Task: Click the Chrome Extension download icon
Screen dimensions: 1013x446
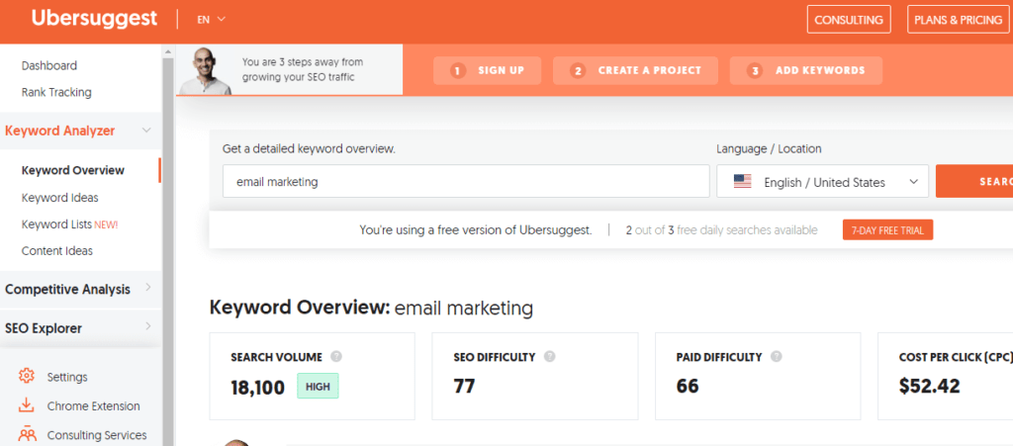Action: (x=27, y=405)
